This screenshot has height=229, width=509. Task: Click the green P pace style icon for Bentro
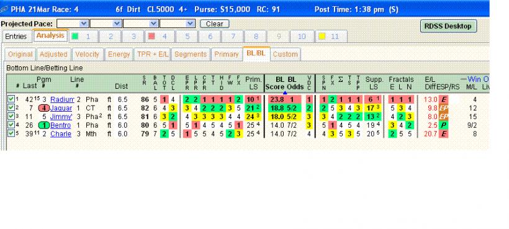[443, 125]
